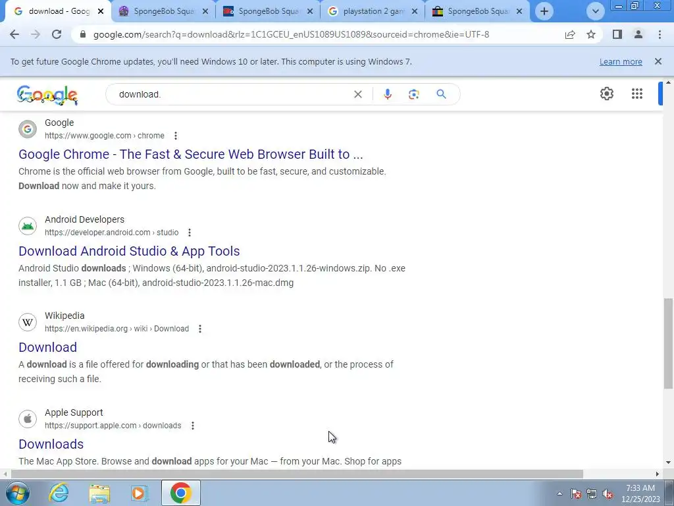Open options for the Android Developers result
Viewport: 674px width, 506px height.
[x=190, y=233]
